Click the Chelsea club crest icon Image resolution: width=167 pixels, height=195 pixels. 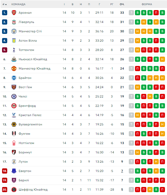point(14,96)
